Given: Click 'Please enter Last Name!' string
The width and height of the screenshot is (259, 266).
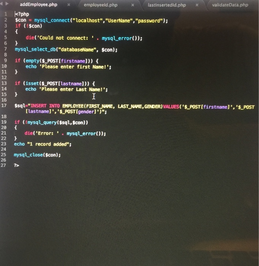Looking at the screenshot, I should pyautogui.click(x=72, y=89).
